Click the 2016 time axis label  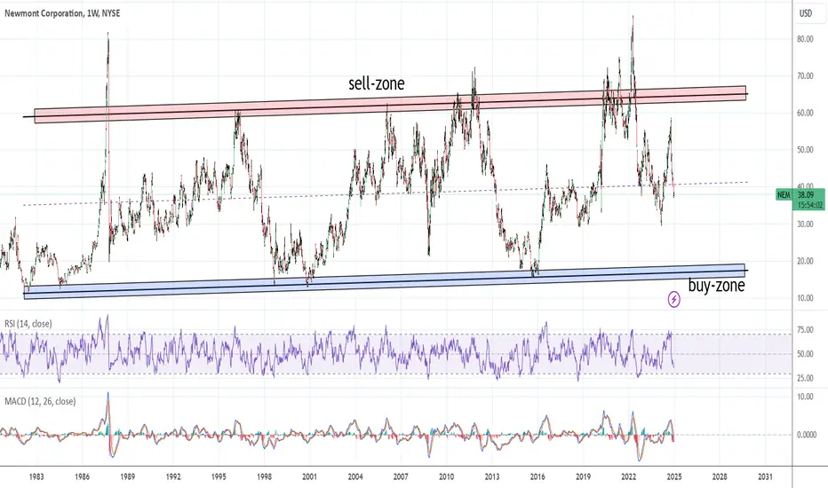pyautogui.click(x=537, y=477)
